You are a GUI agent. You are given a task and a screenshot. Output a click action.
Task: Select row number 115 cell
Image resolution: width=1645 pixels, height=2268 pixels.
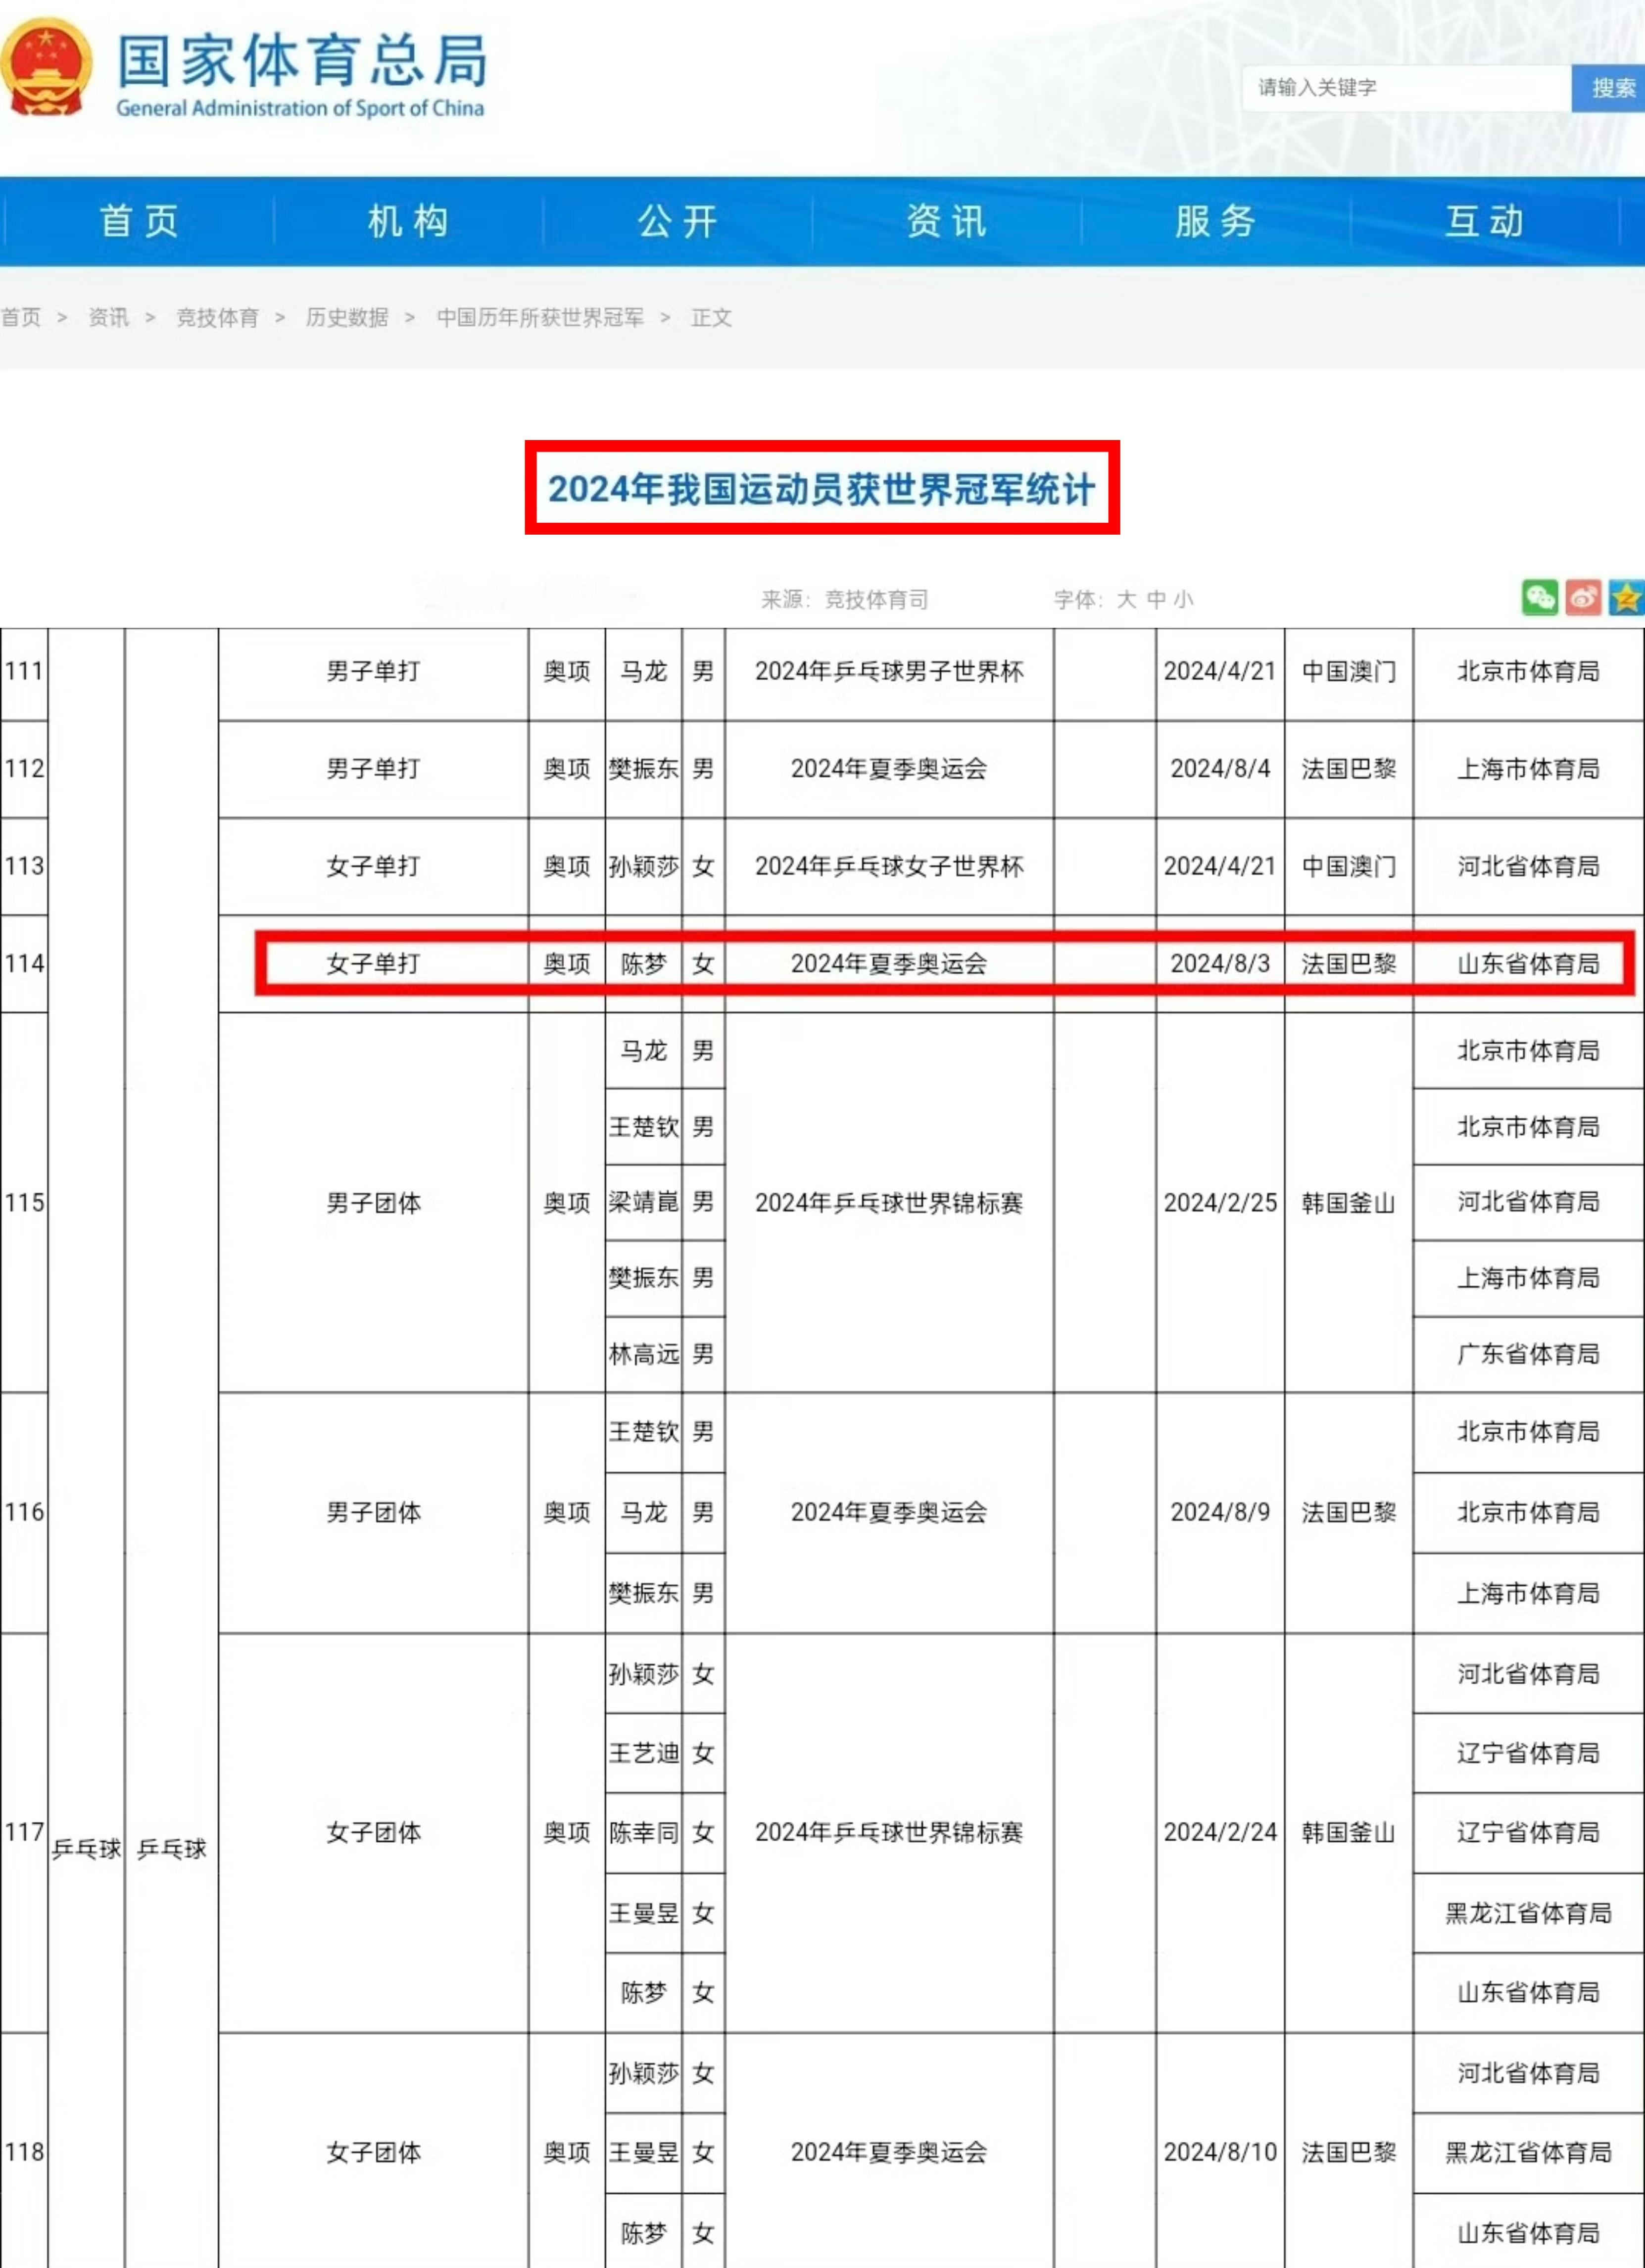tap(24, 1203)
